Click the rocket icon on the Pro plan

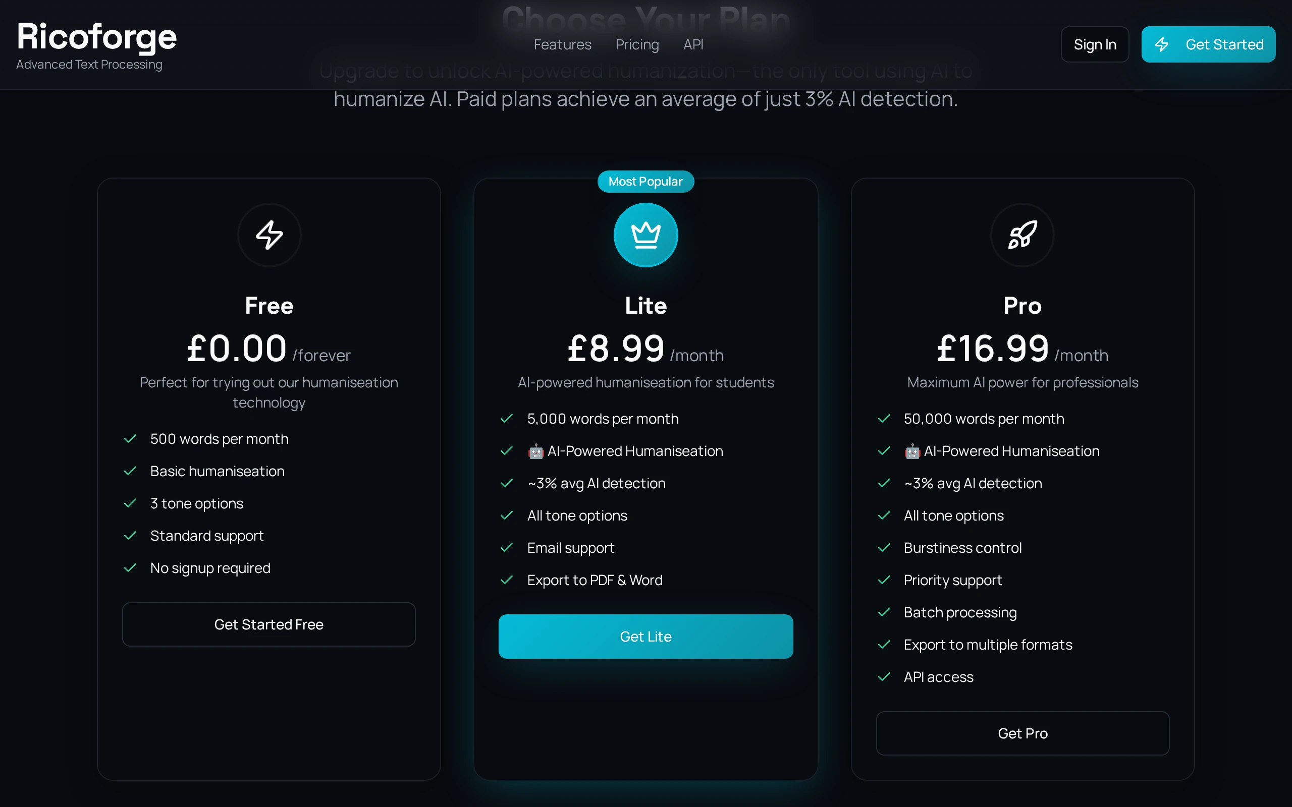(x=1022, y=235)
